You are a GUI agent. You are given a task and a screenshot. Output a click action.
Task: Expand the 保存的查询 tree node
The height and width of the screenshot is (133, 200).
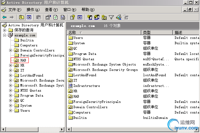pyautogui.click(x=5, y=30)
